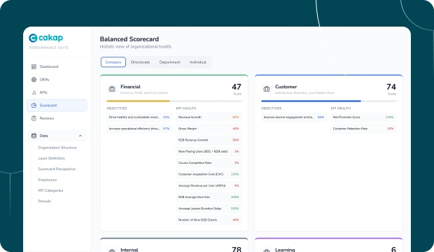Screen dimensions: 434x252
Task: Select the Customer Retention Rate KPI row
Action: 363,129
